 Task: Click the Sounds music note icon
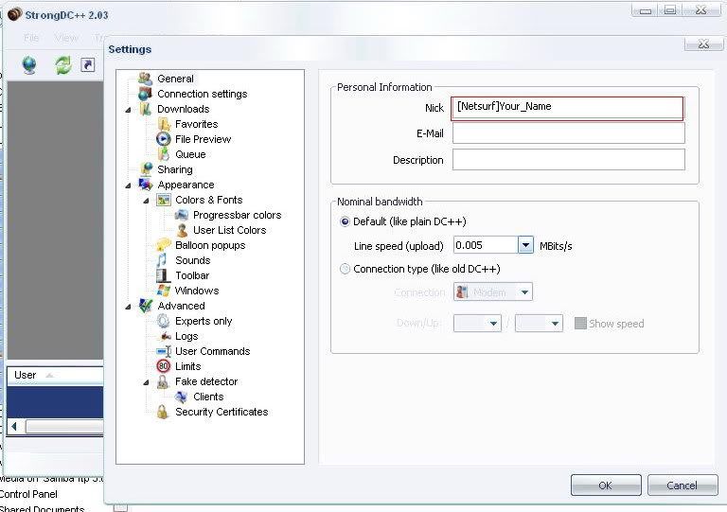point(162,260)
